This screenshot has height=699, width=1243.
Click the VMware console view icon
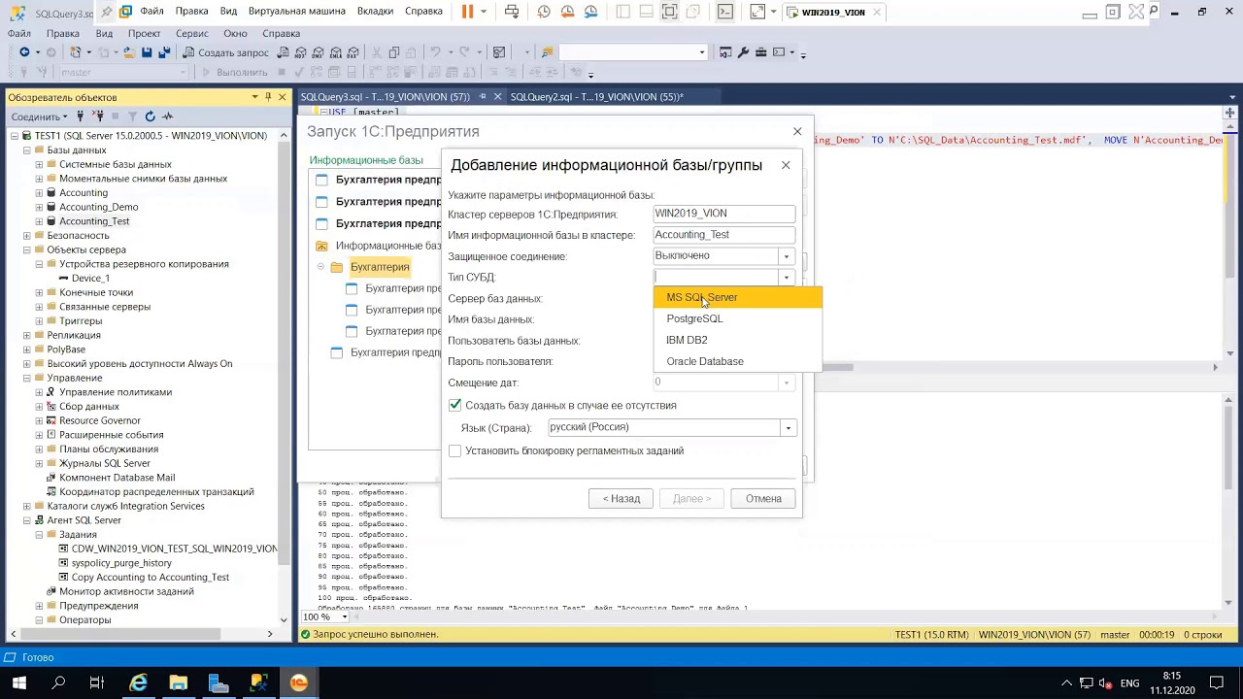click(x=725, y=12)
